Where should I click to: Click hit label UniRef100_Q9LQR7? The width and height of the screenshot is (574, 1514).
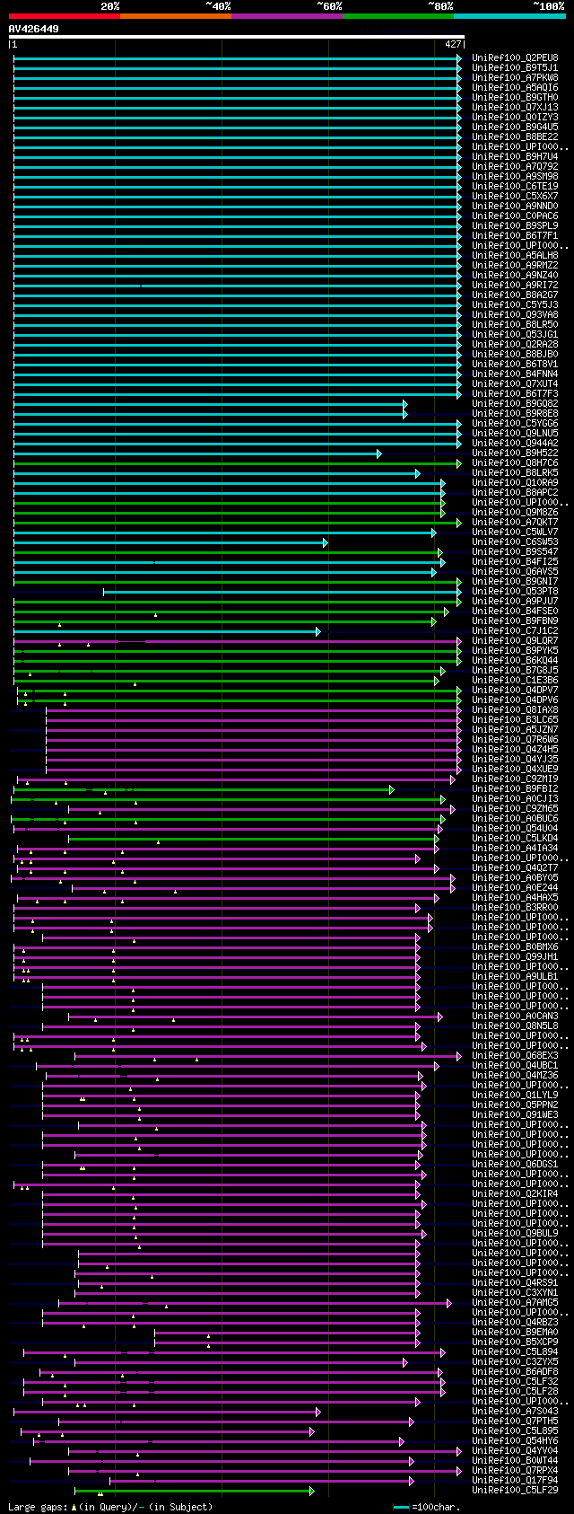click(515, 640)
